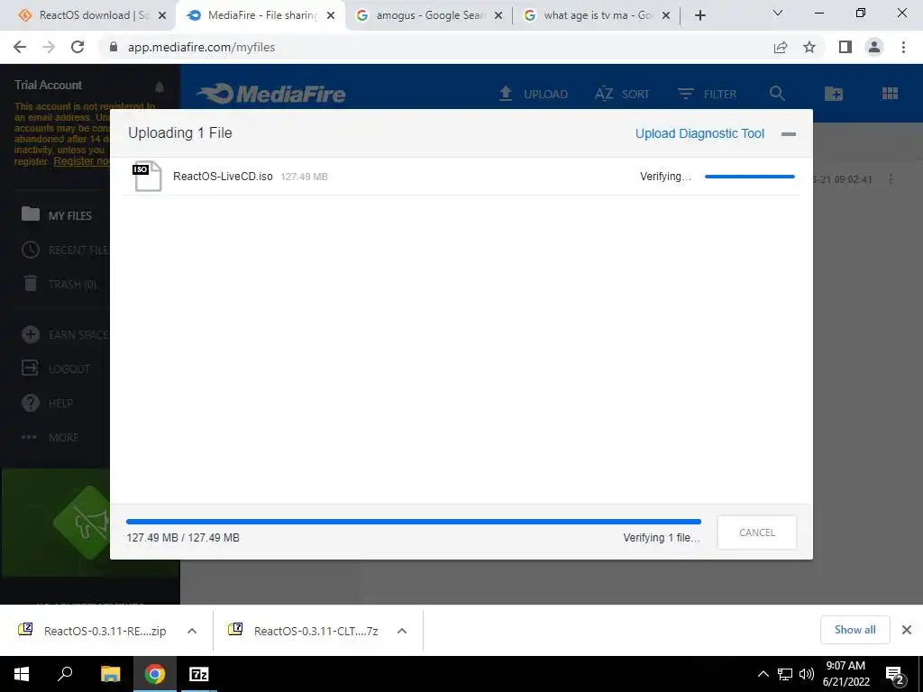Open Windows taskbar search

point(65,674)
